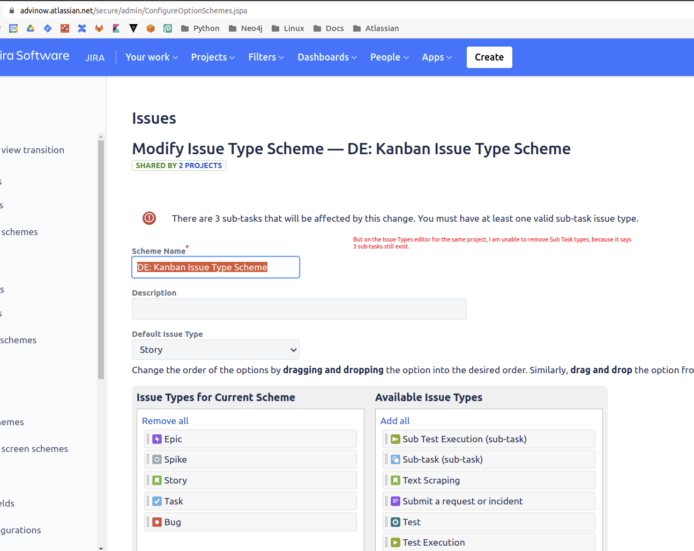Open the black triangle bookmark icon
The image size is (694, 551).
pos(133,28)
